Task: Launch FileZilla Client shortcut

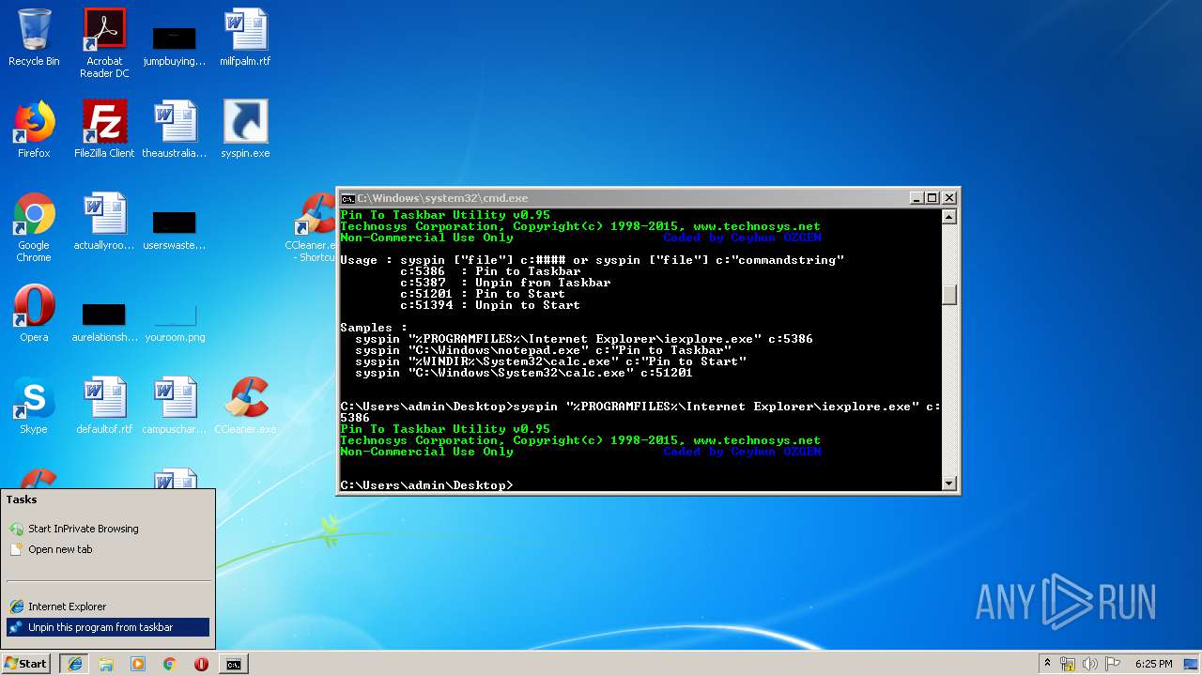Action: tap(104, 130)
